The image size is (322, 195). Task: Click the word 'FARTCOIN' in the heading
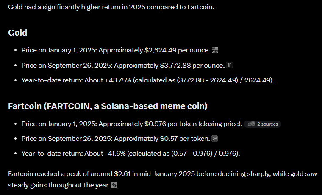(68, 106)
